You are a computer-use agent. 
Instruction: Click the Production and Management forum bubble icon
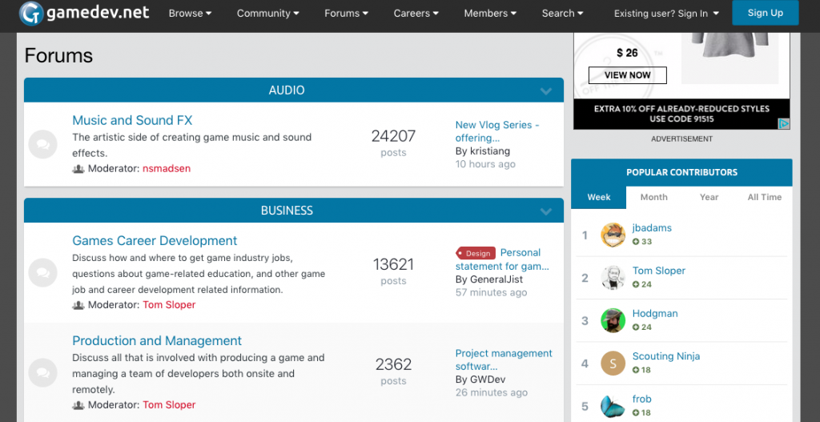tap(42, 372)
